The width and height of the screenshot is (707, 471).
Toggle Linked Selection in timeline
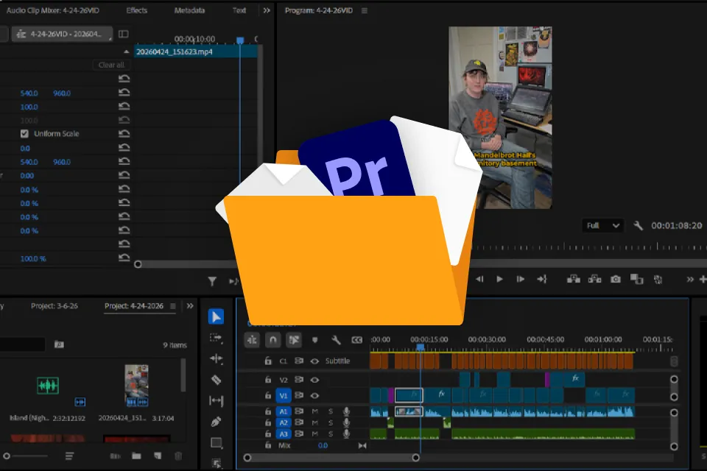tap(294, 340)
